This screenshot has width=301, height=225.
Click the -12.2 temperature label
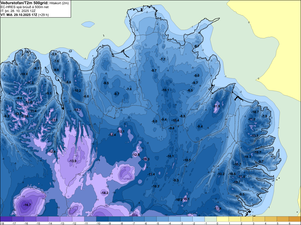18,114
